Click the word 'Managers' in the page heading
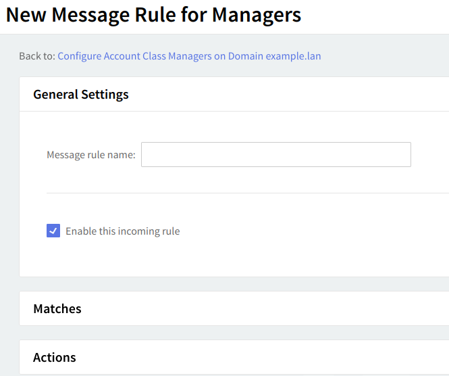Image resolution: width=449 pixels, height=376 pixels. 257,15
